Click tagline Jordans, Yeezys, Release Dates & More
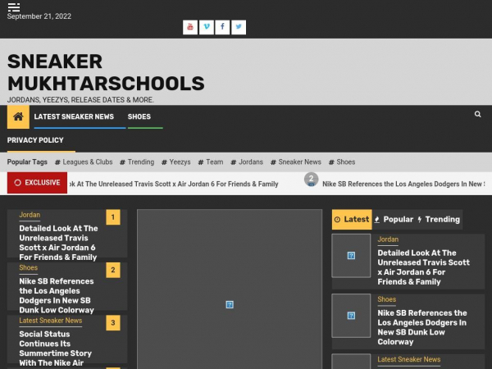This screenshot has height=369, width=492. click(x=80, y=100)
